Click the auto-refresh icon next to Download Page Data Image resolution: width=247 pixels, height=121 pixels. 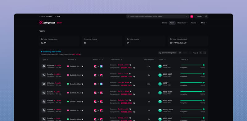pyautogui.click(x=180, y=53)
